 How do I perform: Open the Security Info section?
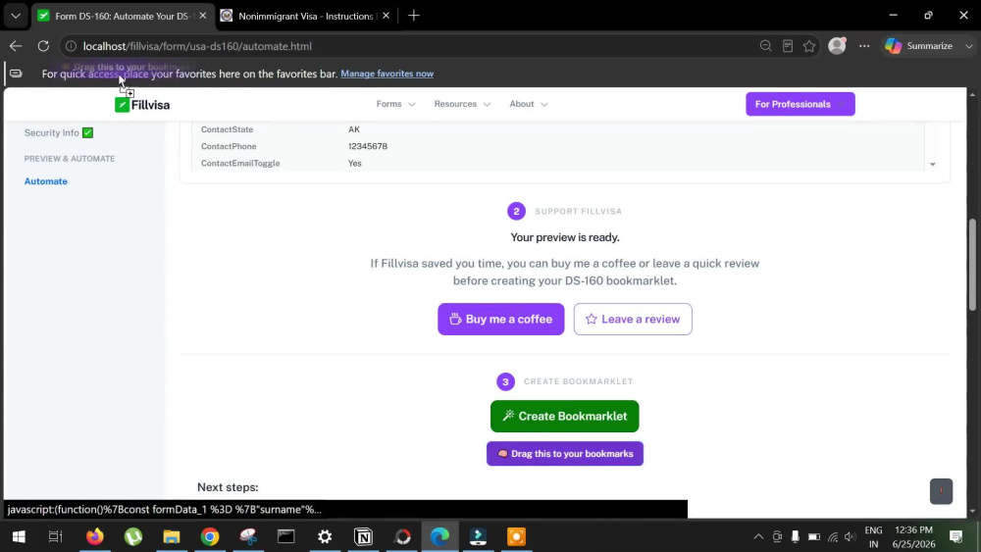click(51, 132)
